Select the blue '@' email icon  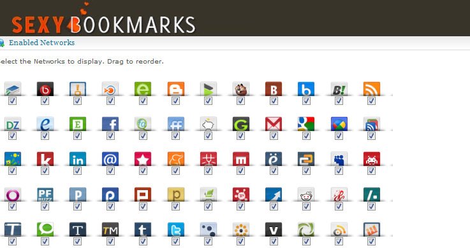point(110,159)
